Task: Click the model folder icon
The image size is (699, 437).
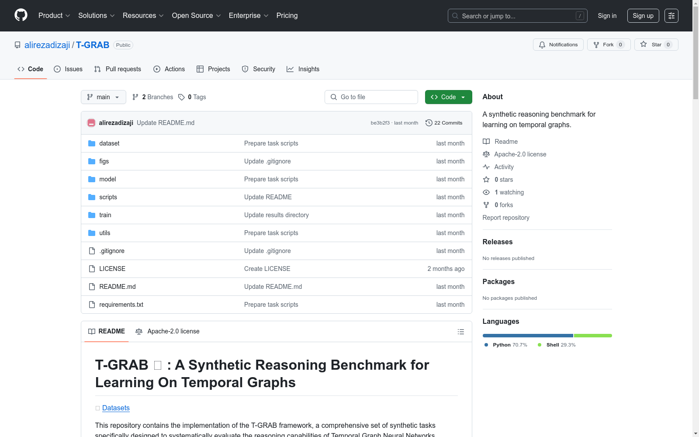Action: [92, 179]
